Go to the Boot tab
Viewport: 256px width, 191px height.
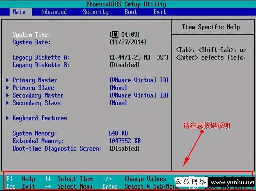coord(131,12)
